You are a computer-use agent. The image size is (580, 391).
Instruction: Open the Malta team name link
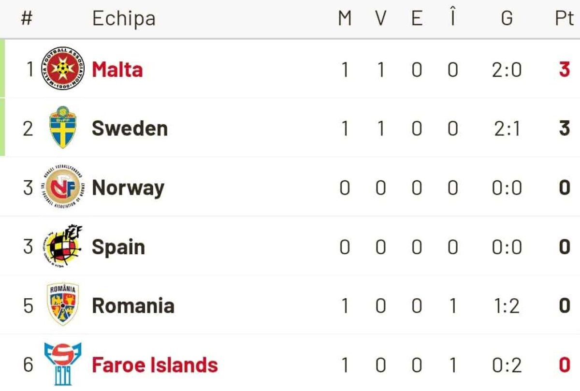(117, 69)
